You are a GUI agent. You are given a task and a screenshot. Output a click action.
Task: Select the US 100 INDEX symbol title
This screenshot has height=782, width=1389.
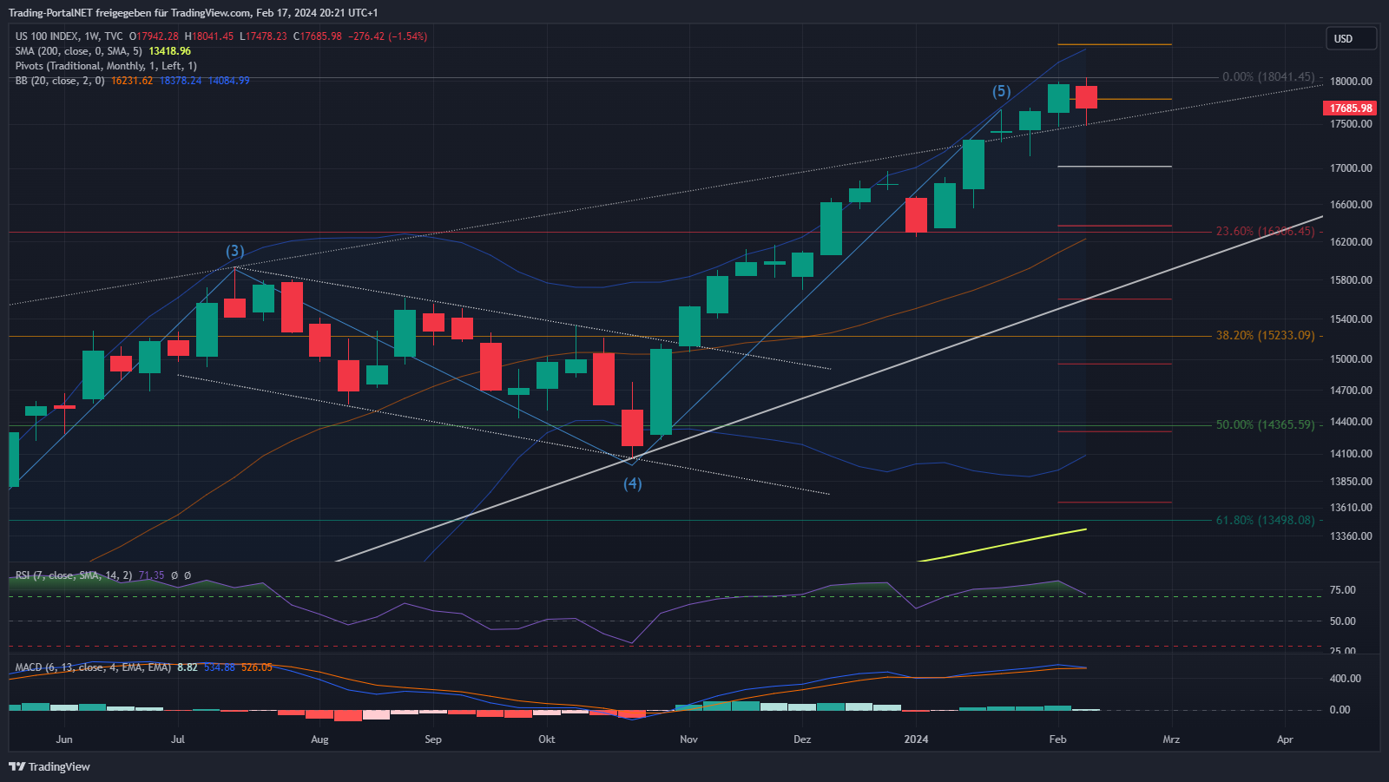[47, 36]
